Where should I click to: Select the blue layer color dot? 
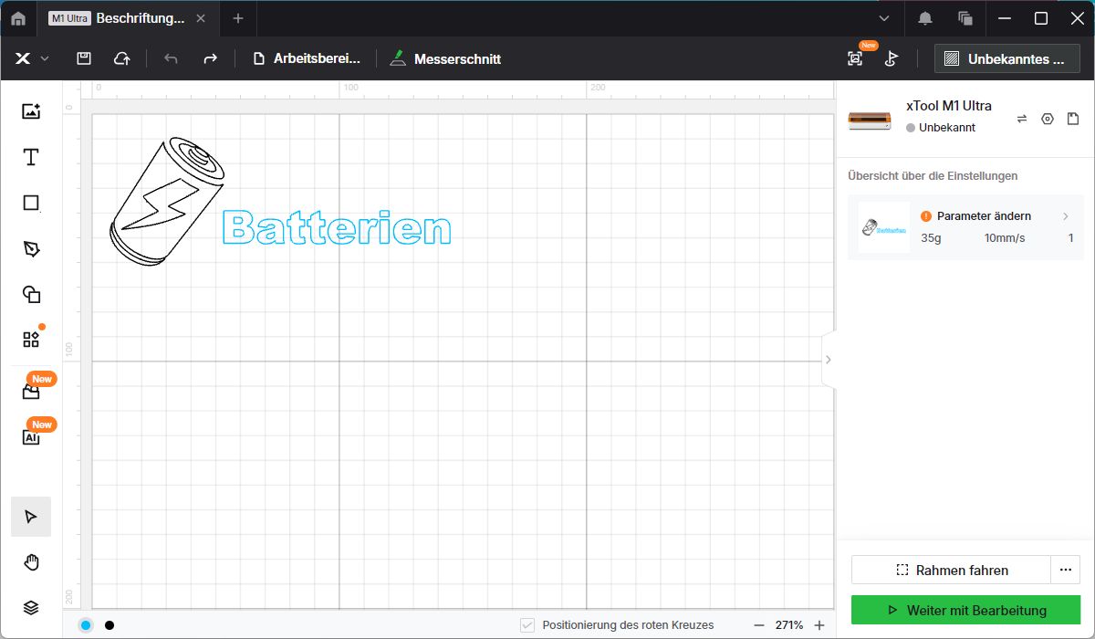tap(86, 625)
